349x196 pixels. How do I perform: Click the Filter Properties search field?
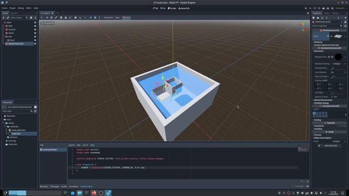327,26
